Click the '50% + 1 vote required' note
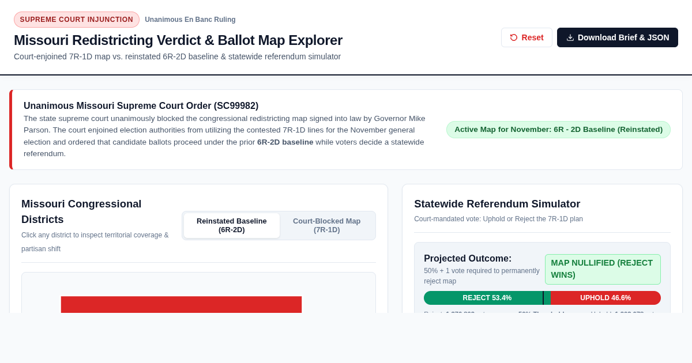692x363 pixels. pos(482,276)
